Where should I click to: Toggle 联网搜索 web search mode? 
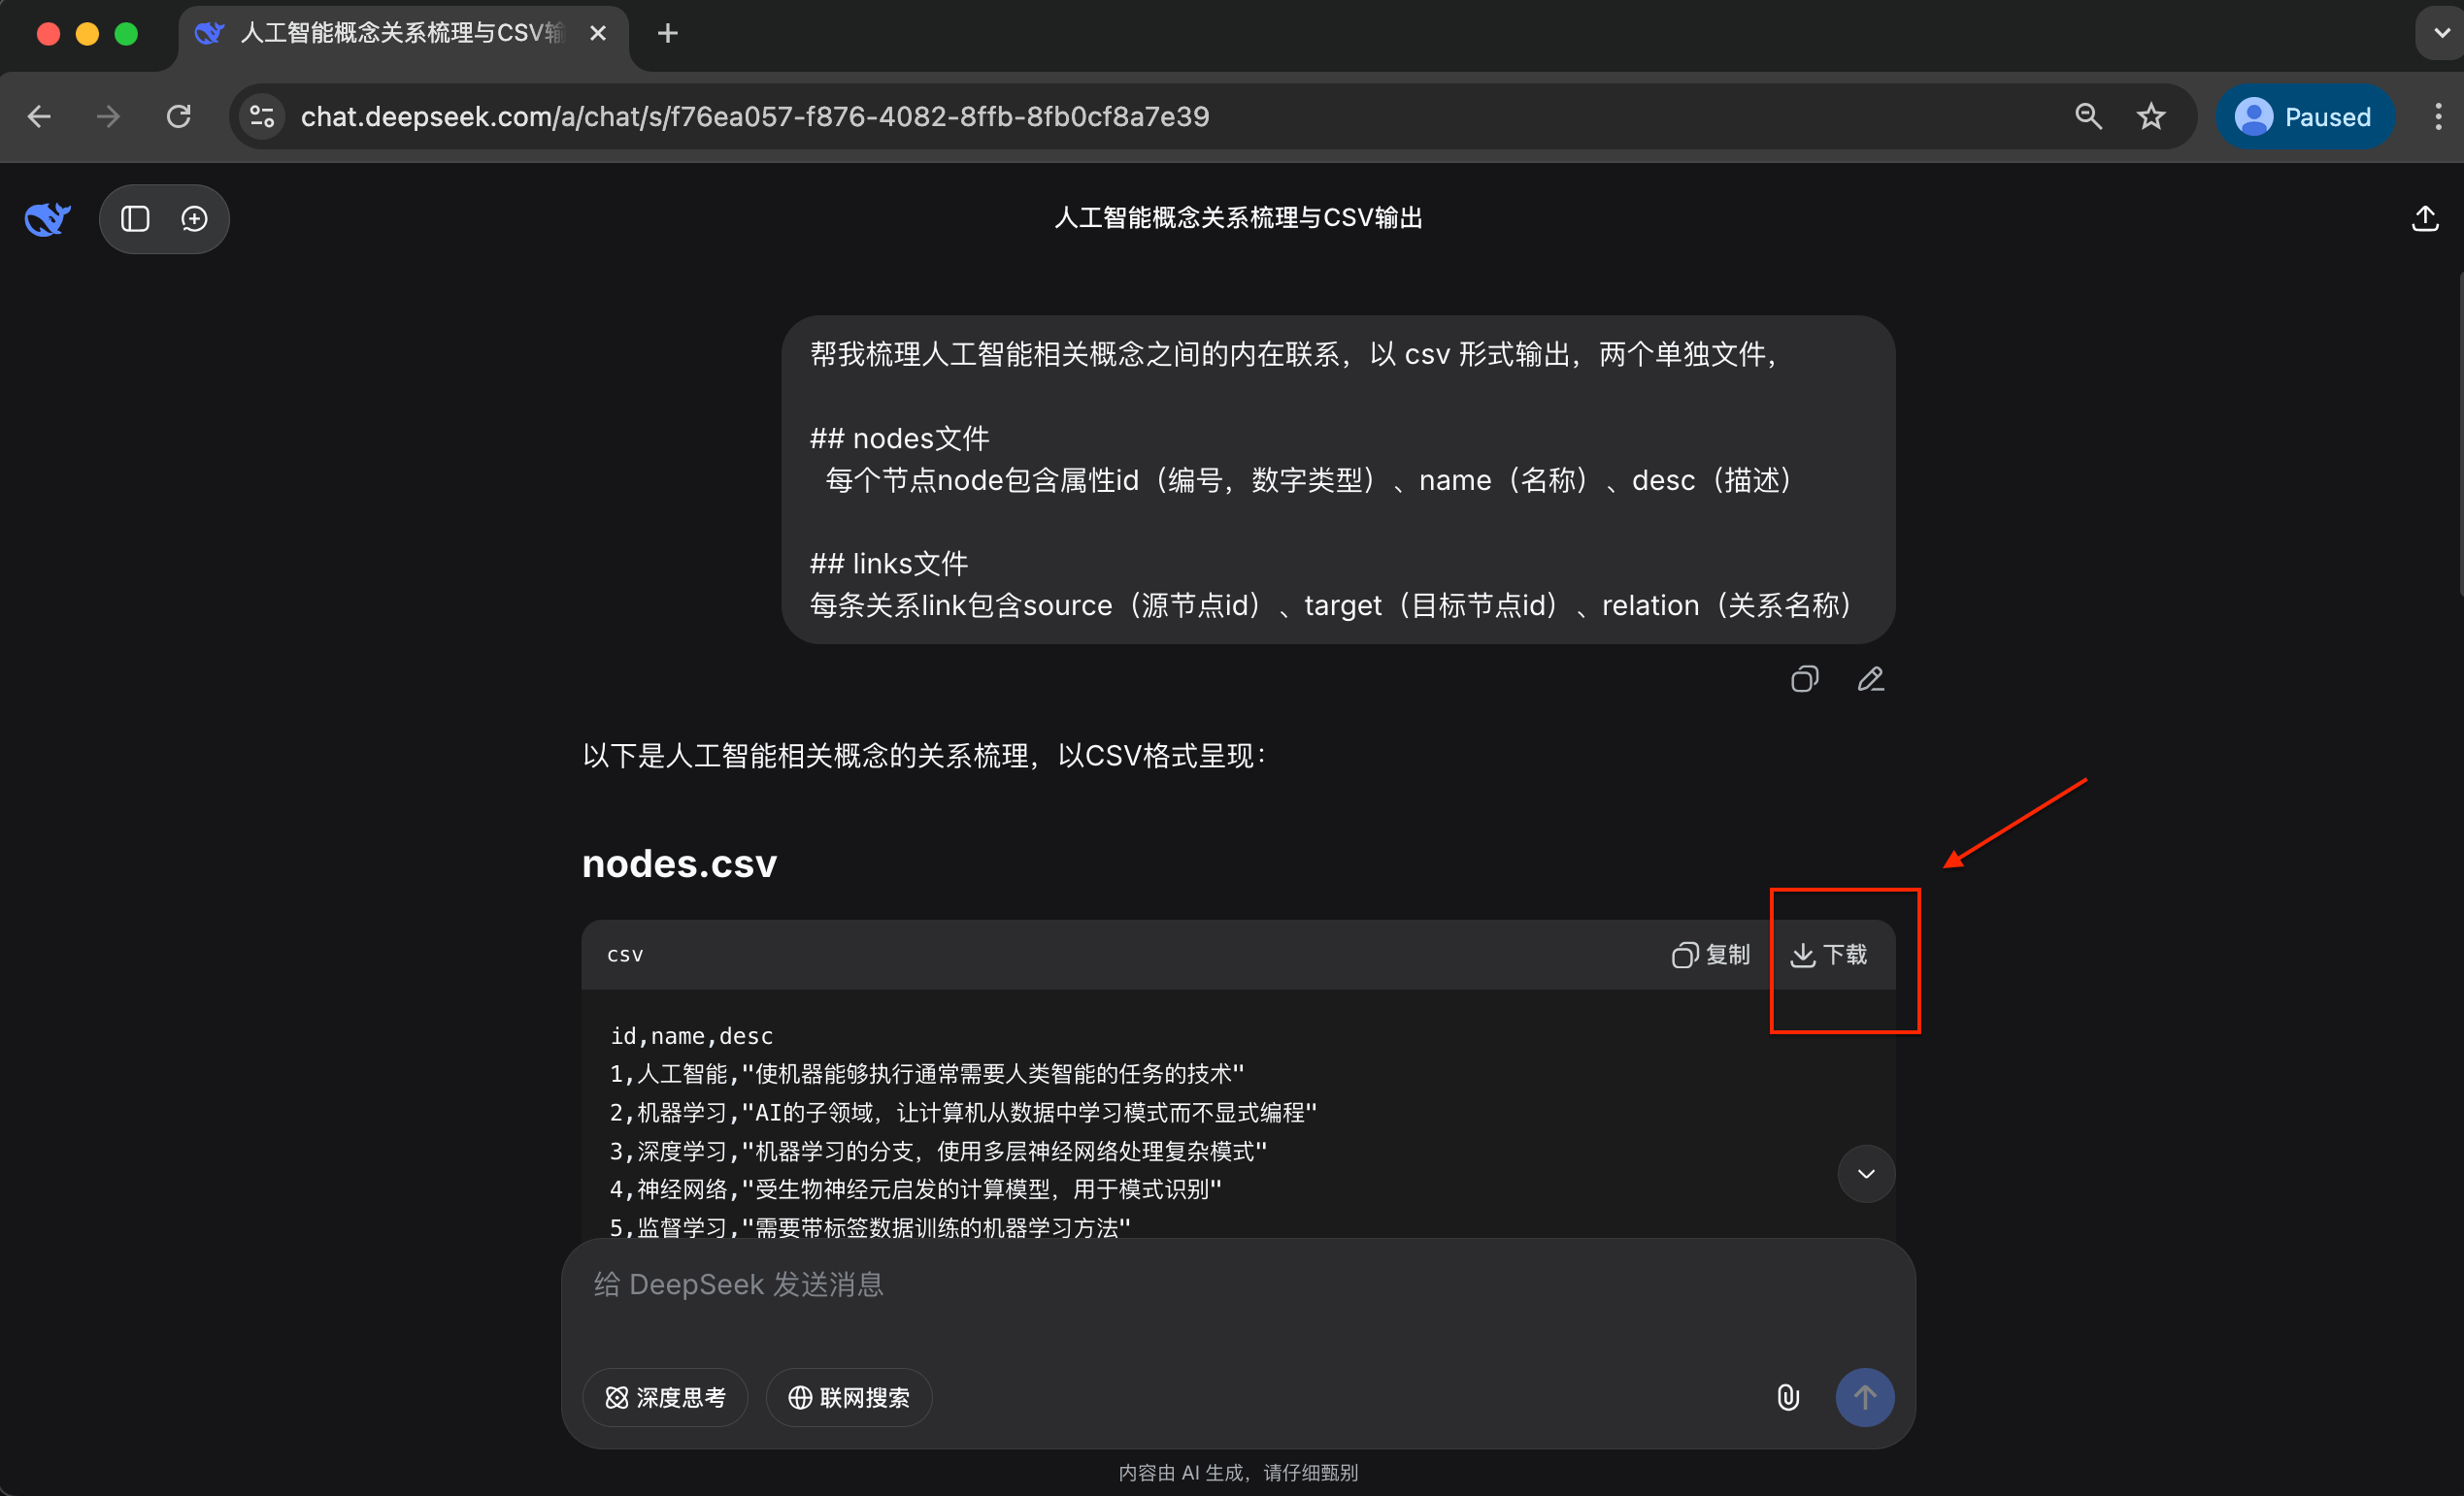click(x=849, y=1397)
